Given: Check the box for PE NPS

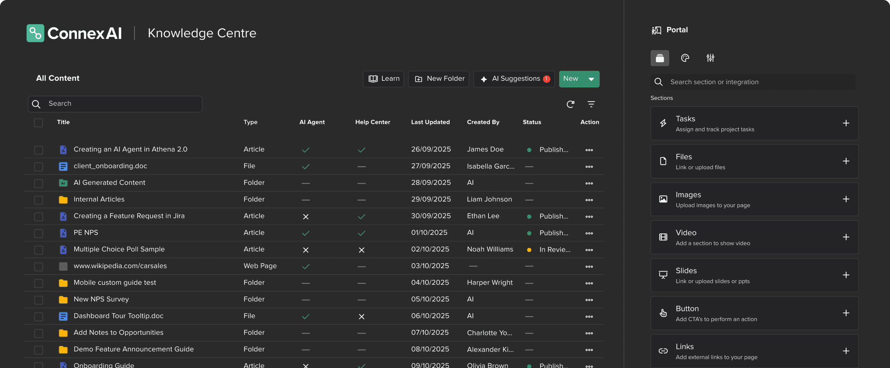Looking at the screenshot, I should [39, 233].
